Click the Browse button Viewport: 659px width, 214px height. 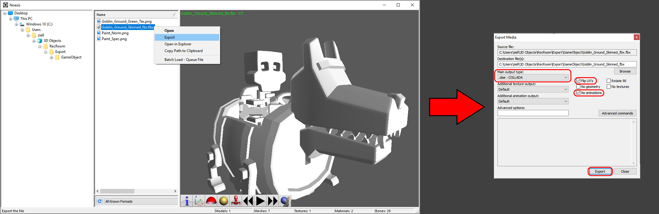[x=625, y=71]
